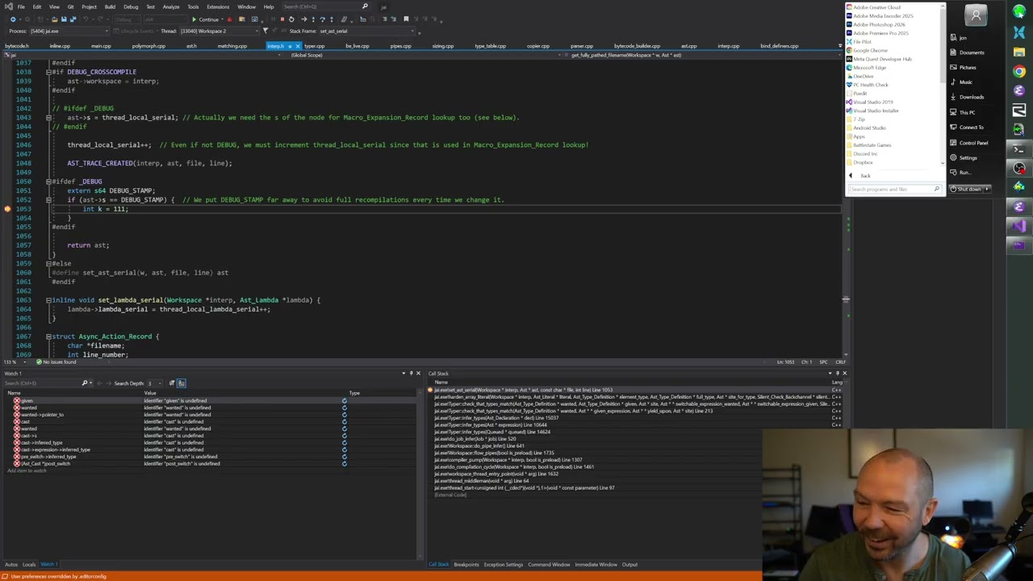This screenshot has width=1033, height=581.
Task: Click the user account picture in Start menu
Action: [976, 15]
